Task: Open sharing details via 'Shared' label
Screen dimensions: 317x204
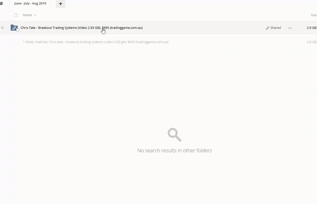Action: (275, 28)
